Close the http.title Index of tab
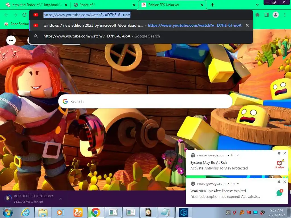This screenshot has height=218, width=291. [66, 5]
